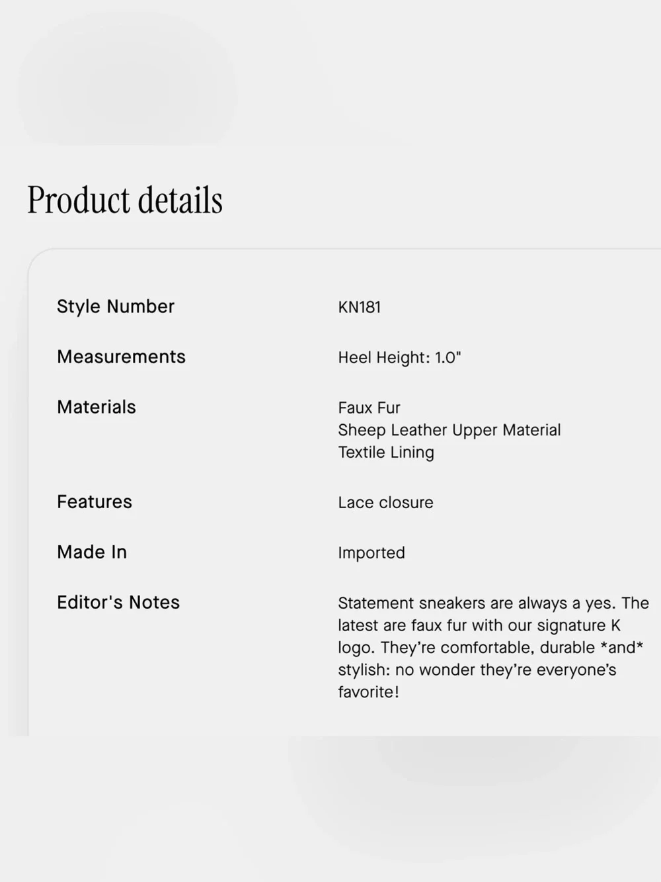Screen dimensions: 661x882
Task: Click the Faux Fur material text
Action: point(369,408)
